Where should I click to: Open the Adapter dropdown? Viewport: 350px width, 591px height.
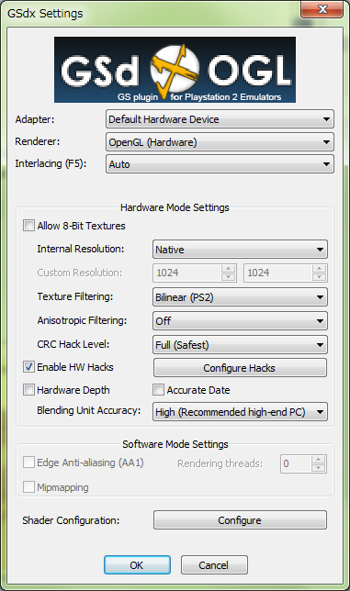coord(220,119)
